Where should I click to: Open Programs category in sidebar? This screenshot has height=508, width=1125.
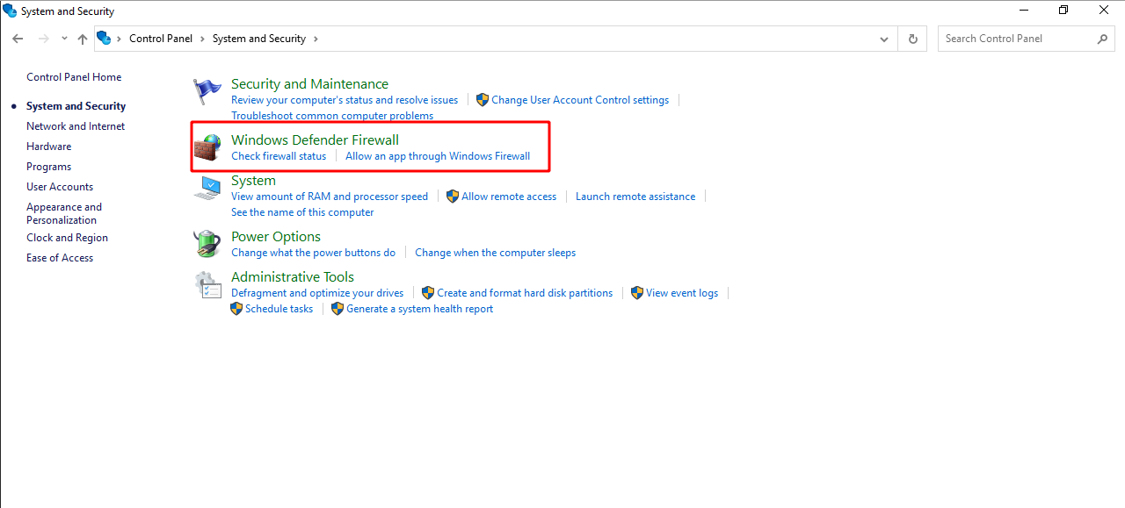coord(48,167)
